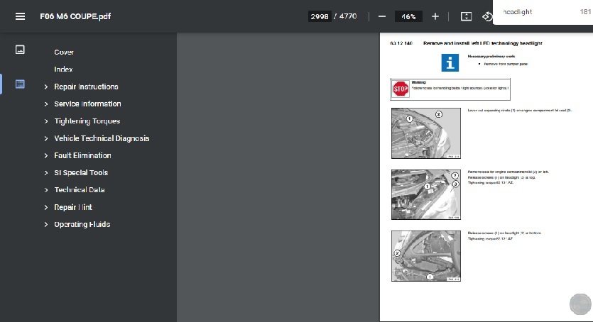
Task: Open the Service Information bookmark
Action: tap(87, 104)
